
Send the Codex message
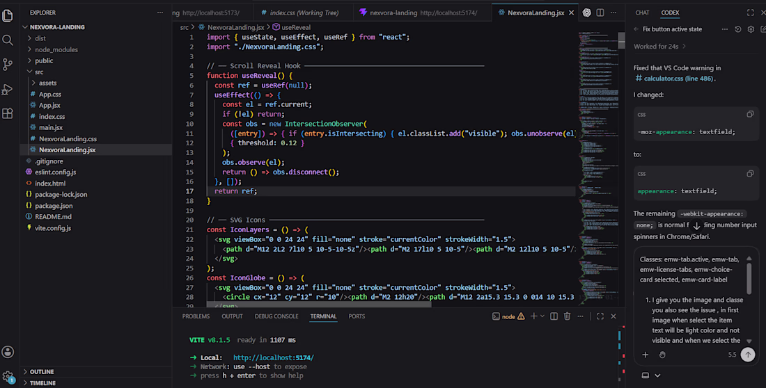coord(748,355)
